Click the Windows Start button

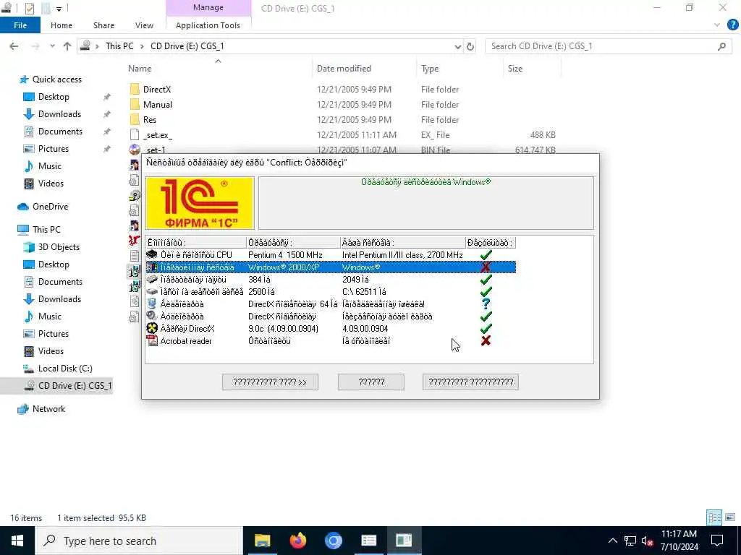tap(17, 541)
